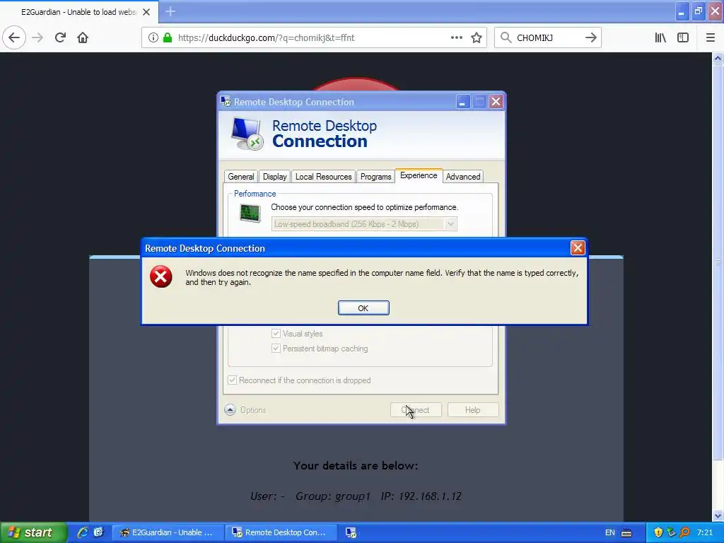Click OK in the error dialog
The height and width of the screenshot is (543, 724).
[x=363, y=308]
